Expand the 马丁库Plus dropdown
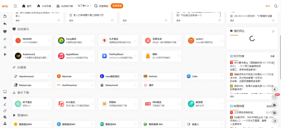281x128 pixels. (84, 6)
